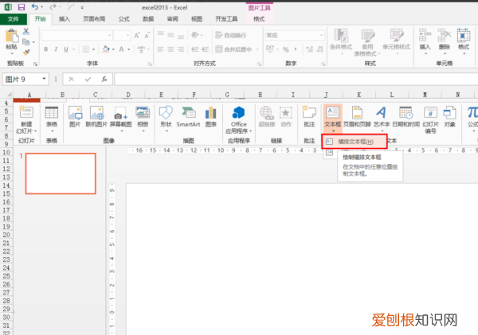Open Cell Styles (单元格样式)
This screenshot has height=335, width=478.
[x=396, y=41]
